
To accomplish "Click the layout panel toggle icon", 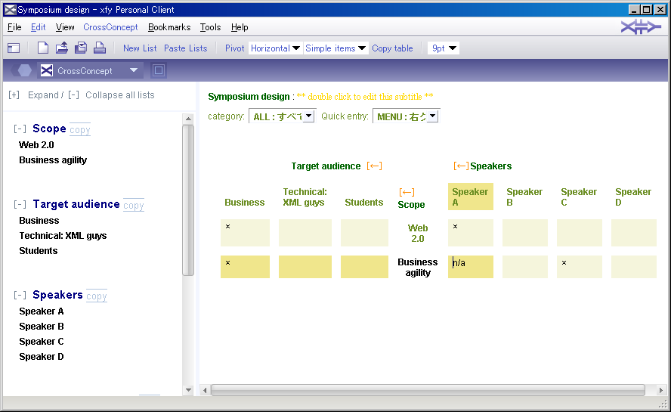I will (x=14, y=48).
